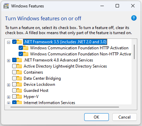Click the Cancel button
The image size is (142, 126).
[124, 117]
